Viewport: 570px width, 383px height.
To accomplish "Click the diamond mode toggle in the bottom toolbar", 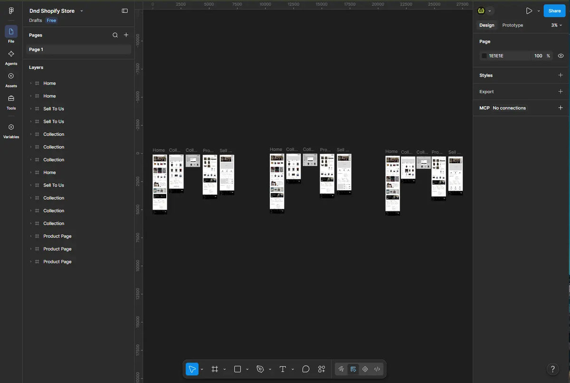I will (365, 369).
